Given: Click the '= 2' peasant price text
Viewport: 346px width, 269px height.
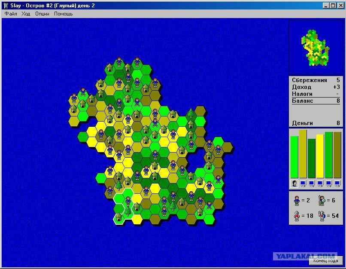Looking at the screenshot, I should coord(306,200).
